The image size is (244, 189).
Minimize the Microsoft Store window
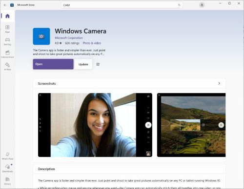tap(220, 3)
